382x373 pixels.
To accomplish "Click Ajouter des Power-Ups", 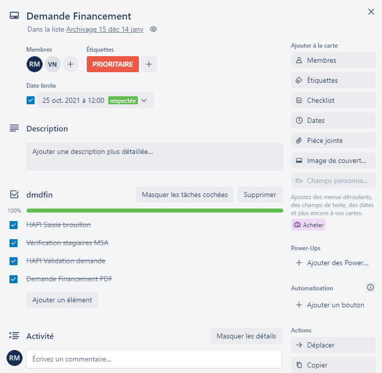I will (333, 263).
